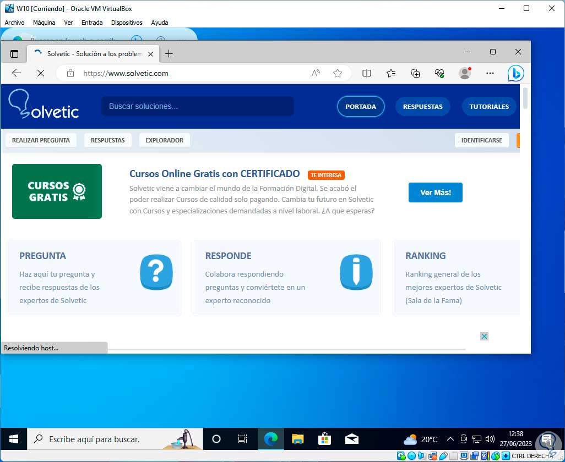565x462 pixels.
Task: View site info via padlock icon
Action: 70,73
